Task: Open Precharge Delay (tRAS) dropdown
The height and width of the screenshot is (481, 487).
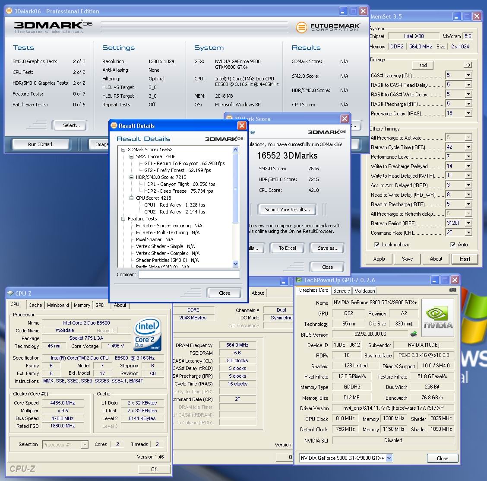Action: pyautogui.click(x=468, y=114)
